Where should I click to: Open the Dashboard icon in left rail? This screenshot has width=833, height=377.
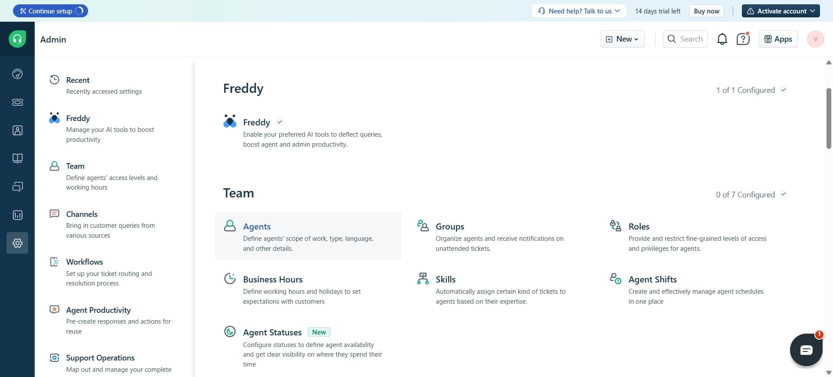click(x=17, y=74)
